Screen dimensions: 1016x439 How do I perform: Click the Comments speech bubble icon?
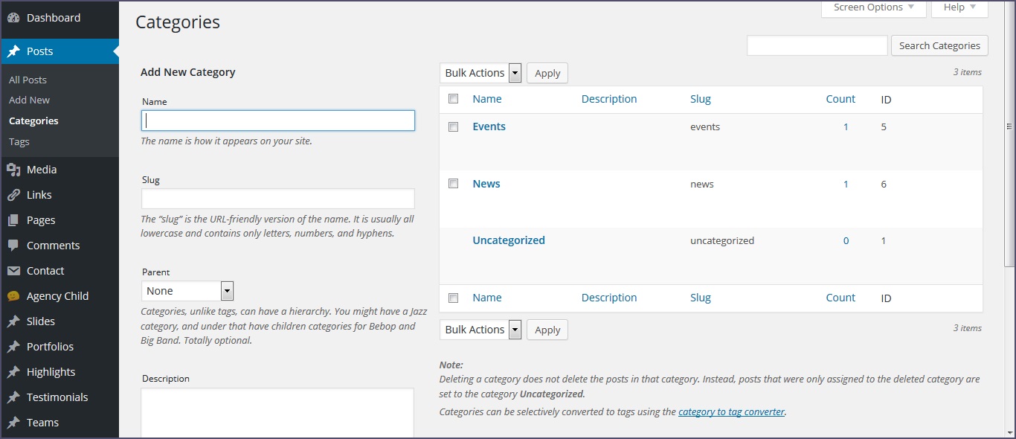13,246
